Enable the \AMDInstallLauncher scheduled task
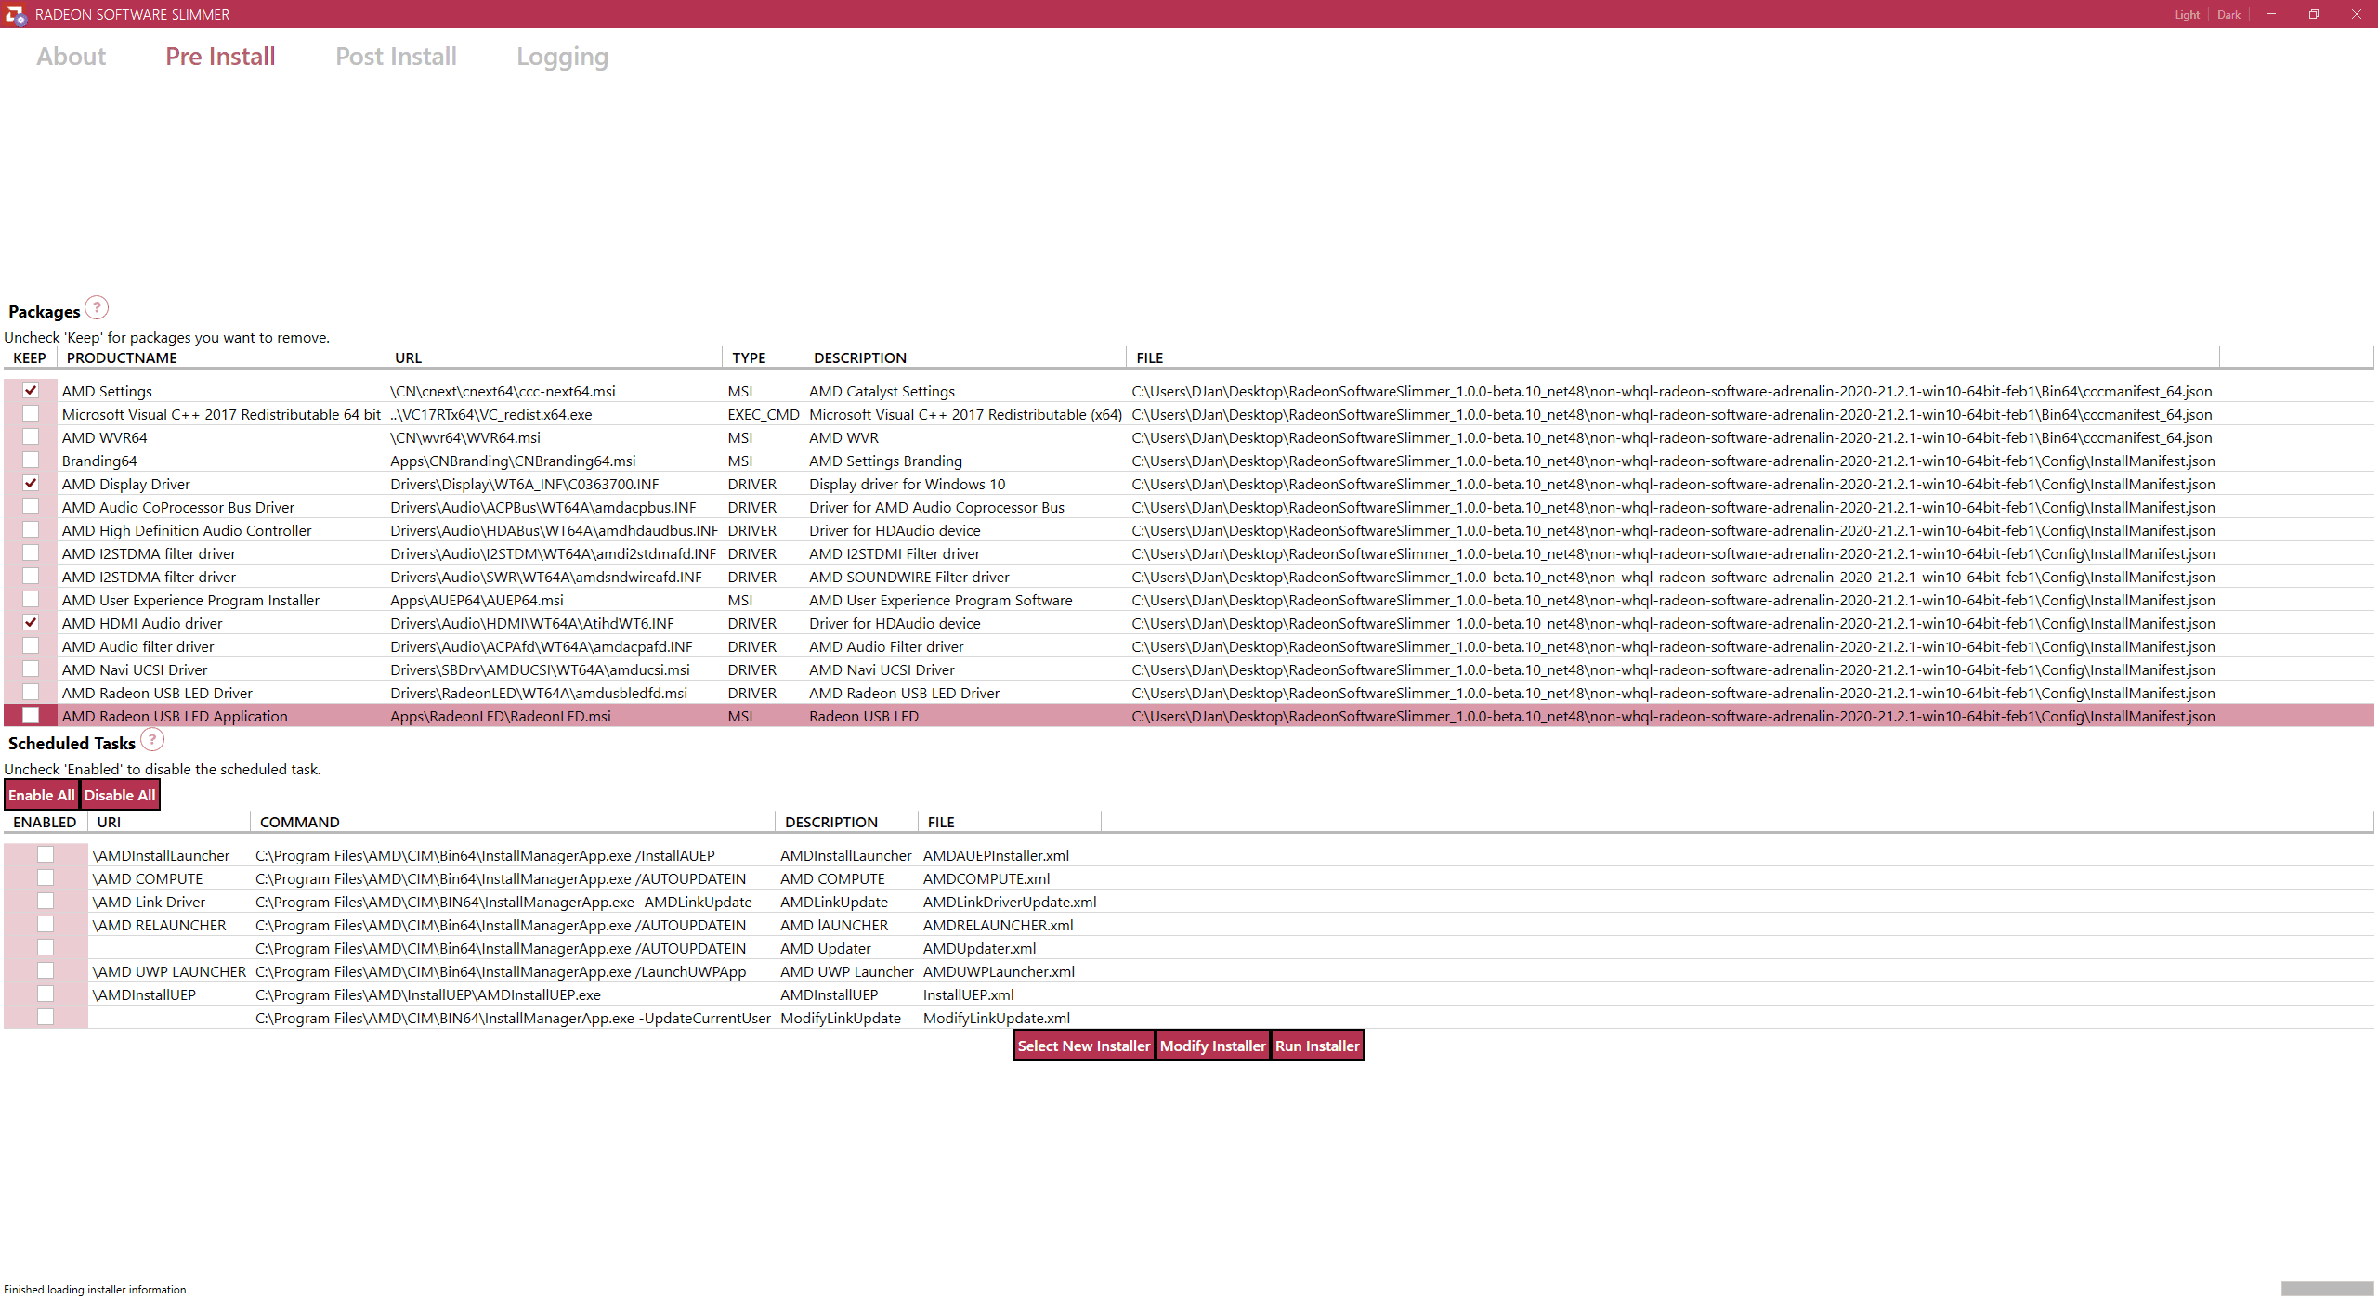Screen dimensions: 2378x1300 pyautogui.click(x=46, y=854)
